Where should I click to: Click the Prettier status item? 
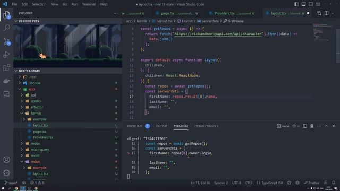[x=311, y=183]
